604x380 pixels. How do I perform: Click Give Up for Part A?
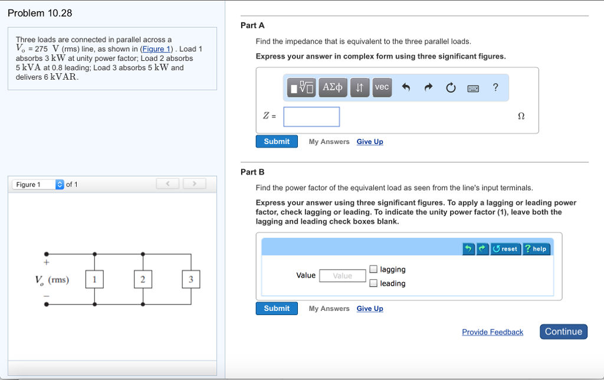(x=369, y=142)
